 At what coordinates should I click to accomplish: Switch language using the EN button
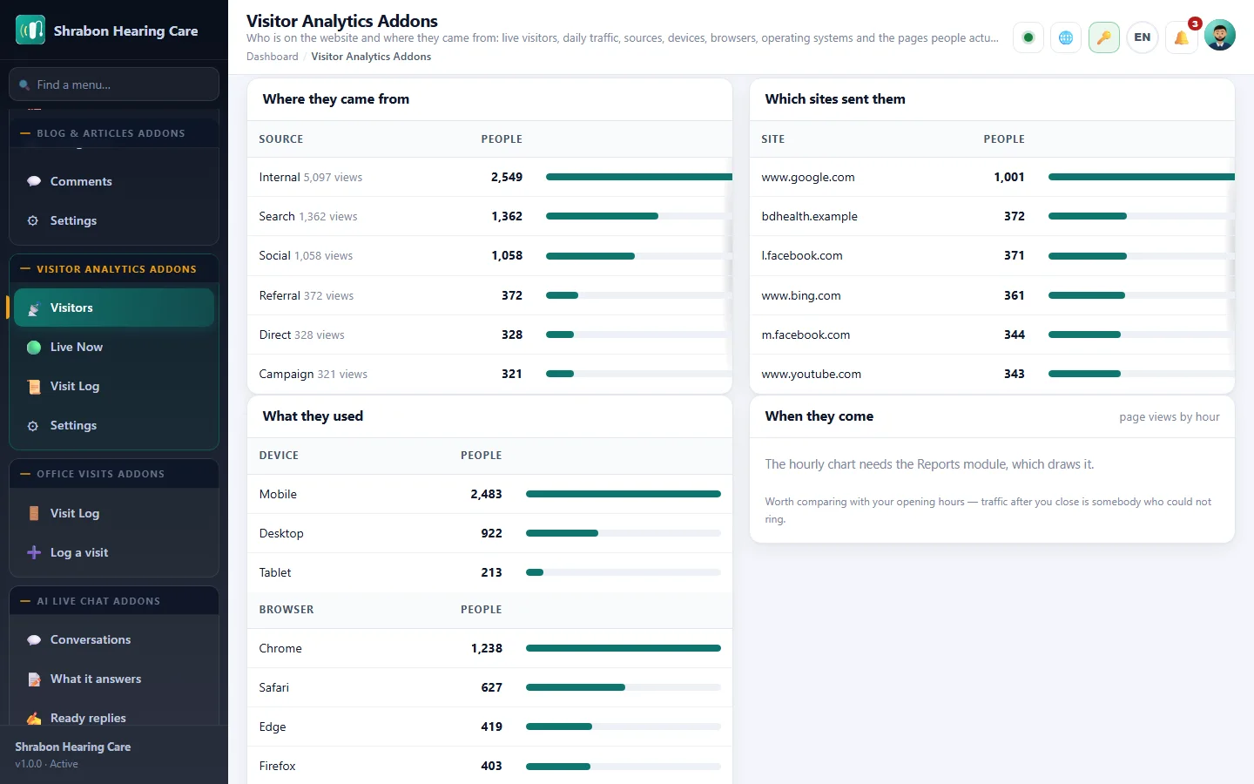point(1143,37)
